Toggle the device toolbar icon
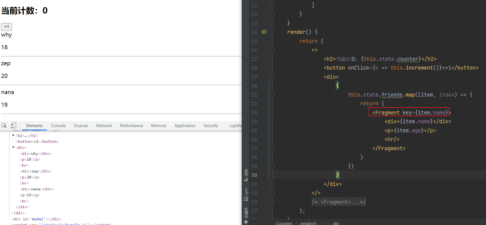The height and width of the screenshot is (225, 486). point(13,125)
